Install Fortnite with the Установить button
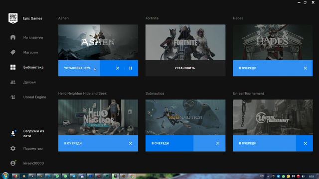 (x=185, y=68)
